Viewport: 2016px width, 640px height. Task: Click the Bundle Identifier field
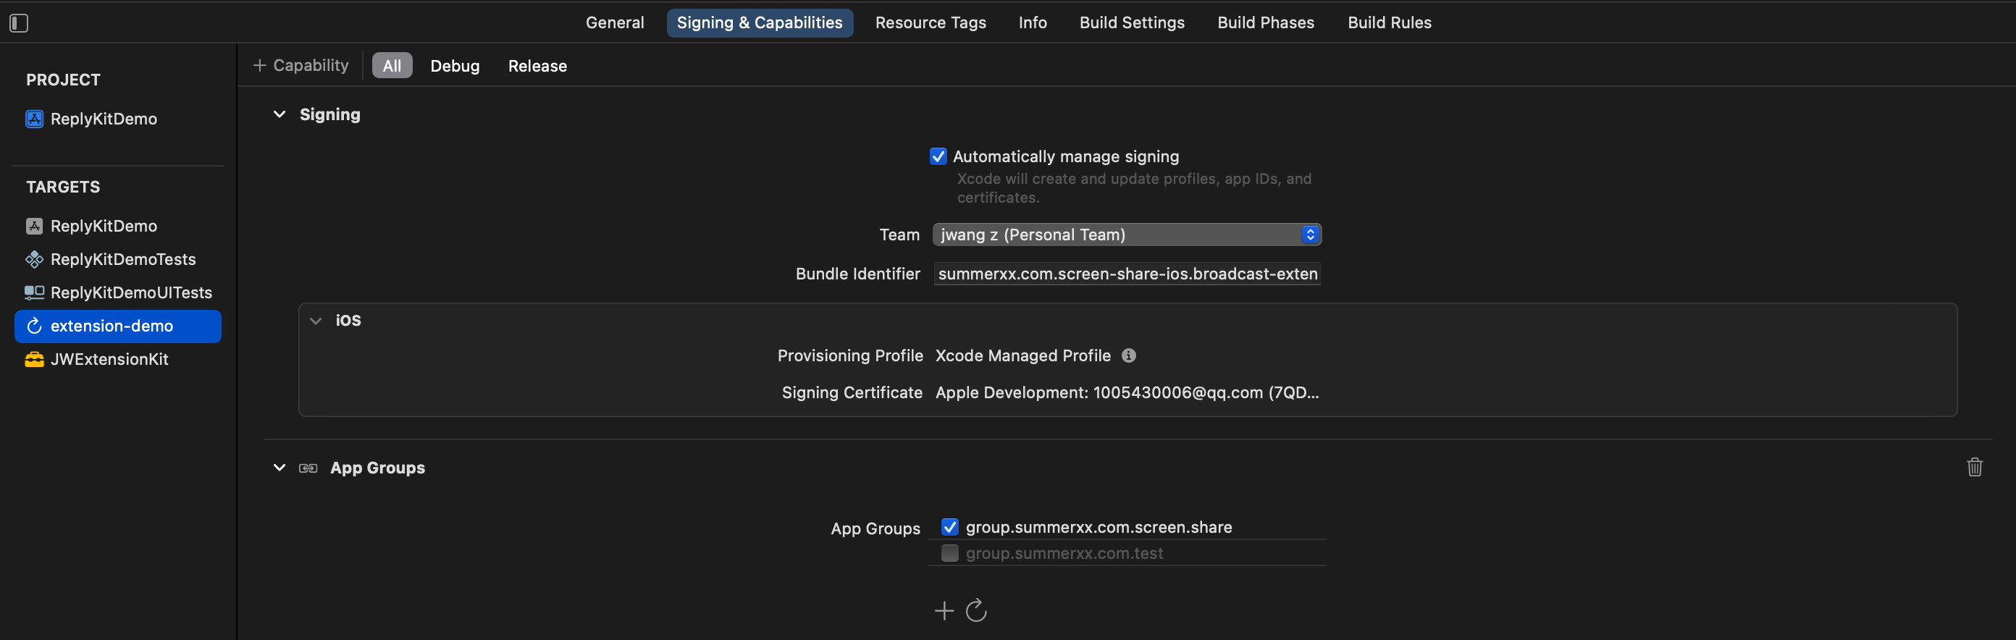1127,274
